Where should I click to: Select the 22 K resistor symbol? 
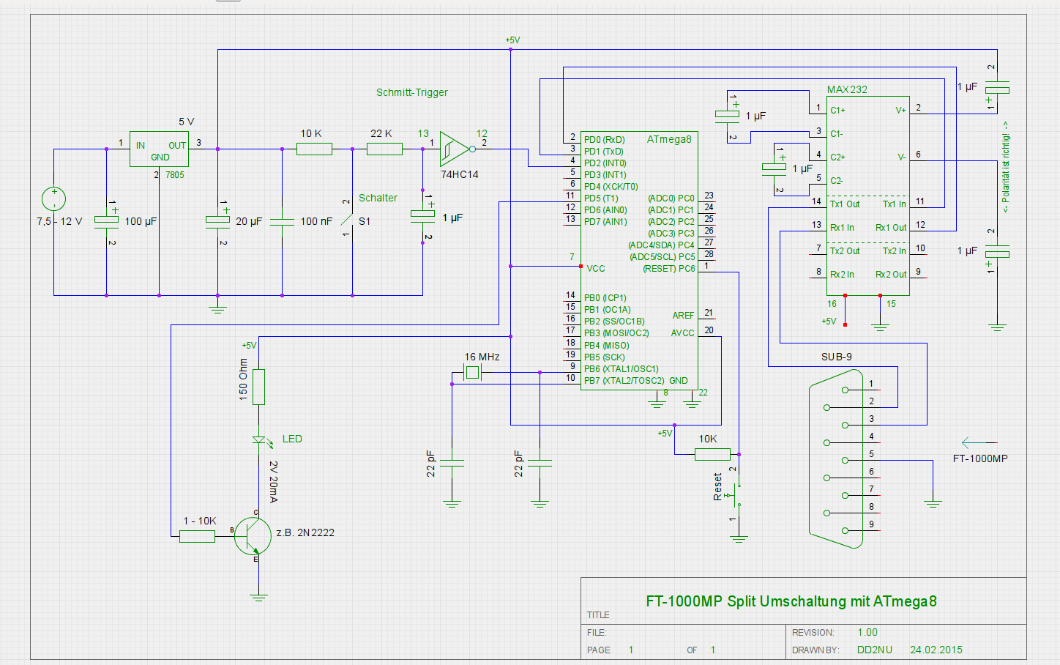pyautogui.click(x=384, y=149)
